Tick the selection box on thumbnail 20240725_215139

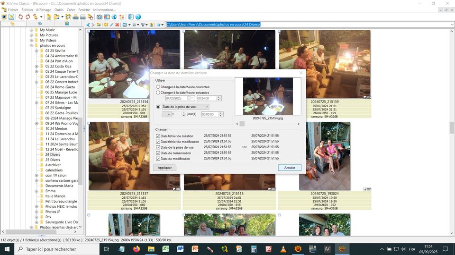click(x=279, y=31)
